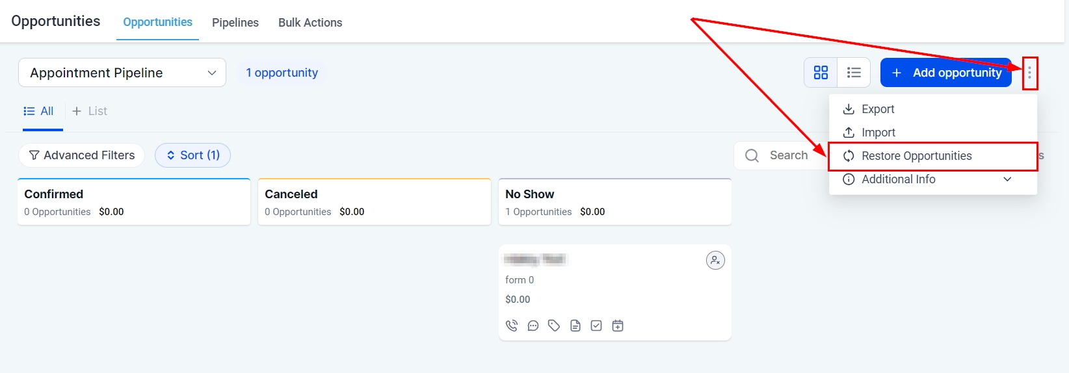1069x373 pixels.
Task: Click the add appointment calendar icon
Action: pos(618,326)
